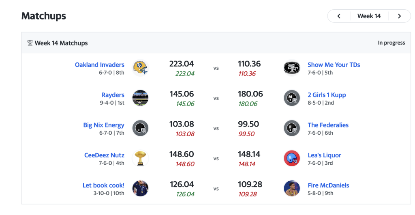Image resolution: width=415 pixels, height=215 pixels.
Task: Click the Big Nix Energy helmet icon
Action: coord(140,128)
